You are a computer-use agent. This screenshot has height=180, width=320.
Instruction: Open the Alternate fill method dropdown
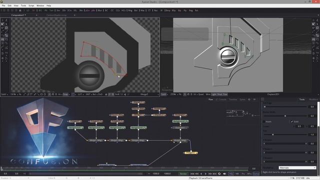tap(297, 168)
